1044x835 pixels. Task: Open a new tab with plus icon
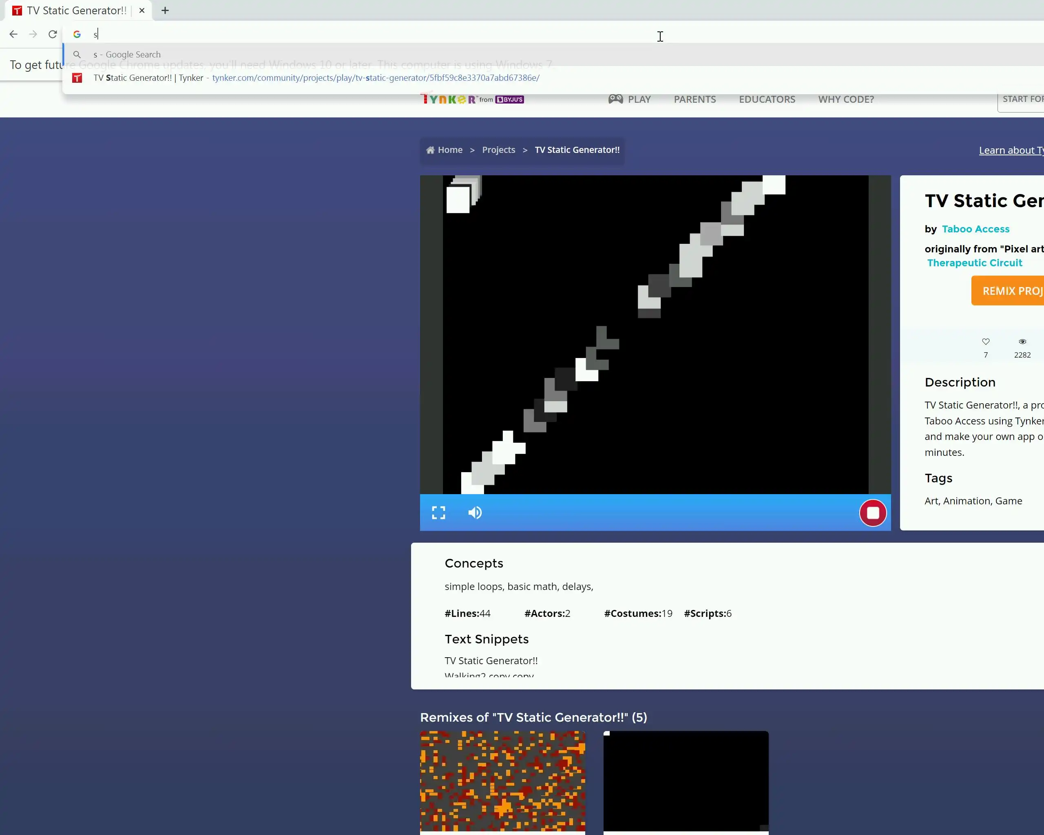tap(165, 11)
